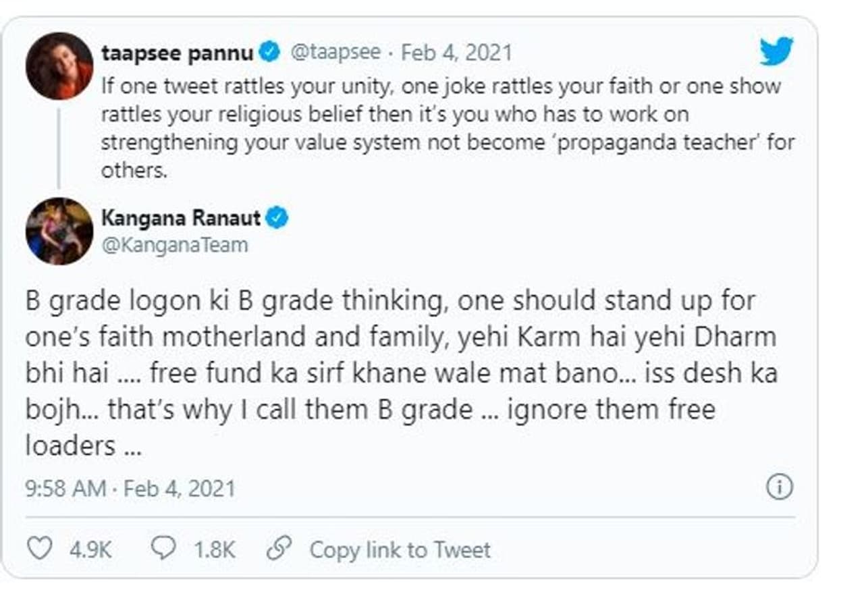
Task: Click the 9:58 AM · Feb 4, 2021 timestamp
Action: pyautogui.click(x=130, y=488)
